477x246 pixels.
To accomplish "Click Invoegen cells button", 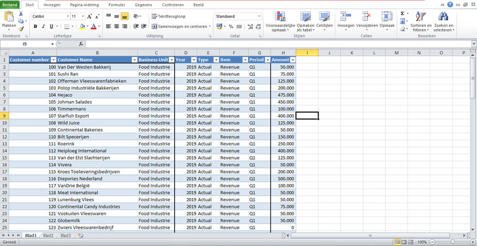I will coord(346,21).
